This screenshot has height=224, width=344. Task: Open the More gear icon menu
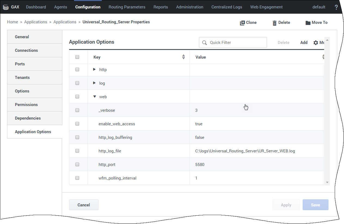(316, 43)
